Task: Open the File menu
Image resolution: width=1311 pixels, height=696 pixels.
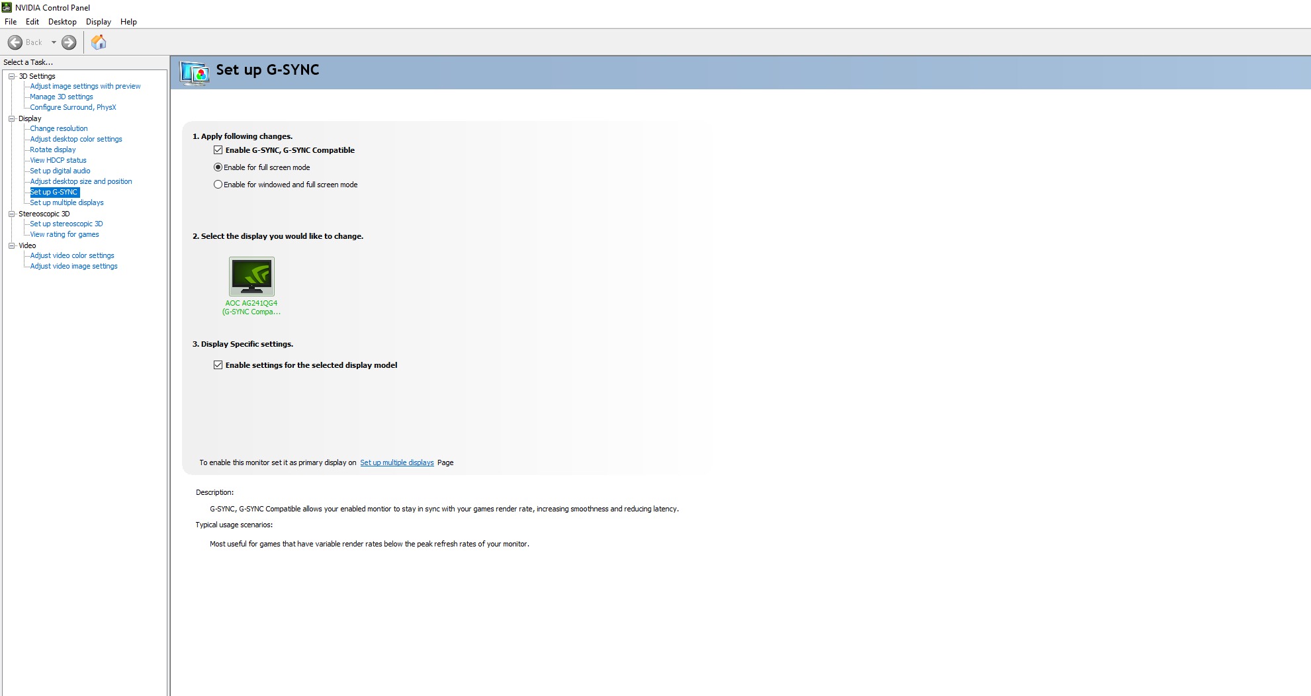Action: click(x=11, y=22)
